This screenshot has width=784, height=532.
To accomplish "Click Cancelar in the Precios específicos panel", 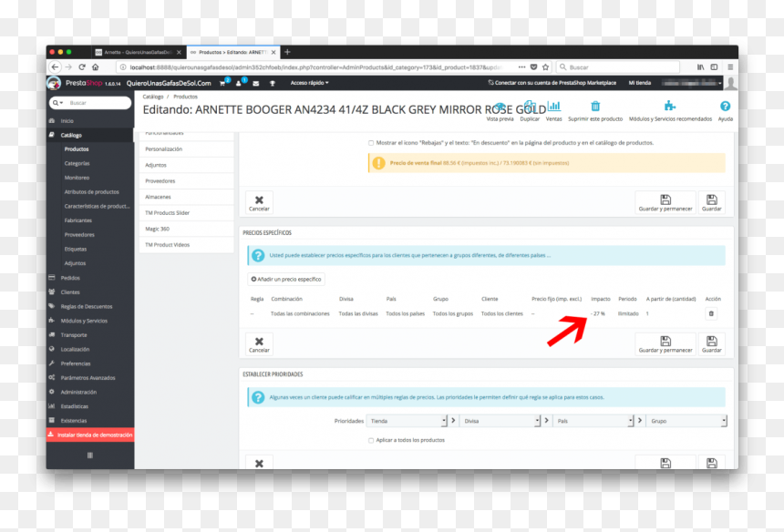I will [259, 344].
